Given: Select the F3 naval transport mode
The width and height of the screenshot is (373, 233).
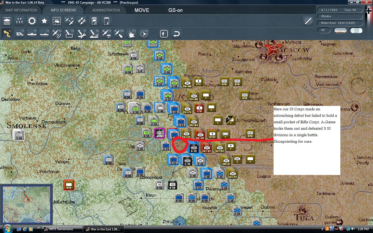Looking at the screenshot, I should tap(32, 34).
